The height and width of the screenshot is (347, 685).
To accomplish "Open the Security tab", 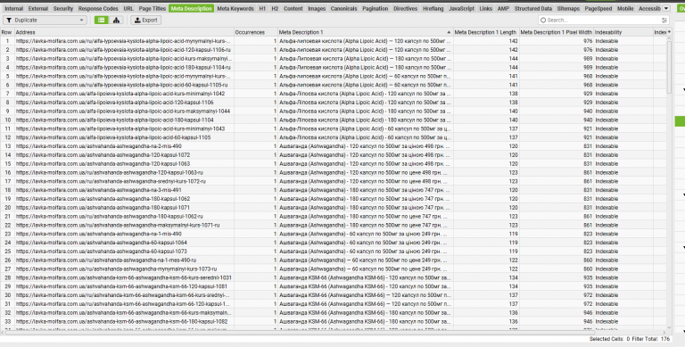I will coord(63,8).
